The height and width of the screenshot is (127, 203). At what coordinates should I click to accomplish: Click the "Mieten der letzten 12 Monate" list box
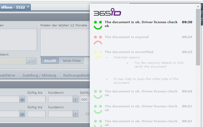[65, 42]
